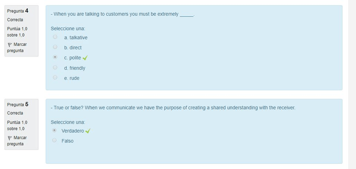Click green checkmark beside polite answer
Image resolution: width=356 pixels, height=169 pixels.
[x=85, y=58]
